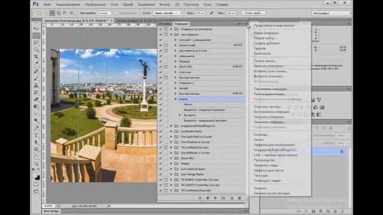
Task: Click zoom percentage field in status bar
Action: (48, 206)
